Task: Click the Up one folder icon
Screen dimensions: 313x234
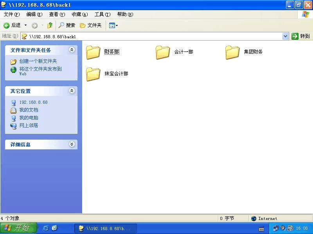Action: (50, 25)
